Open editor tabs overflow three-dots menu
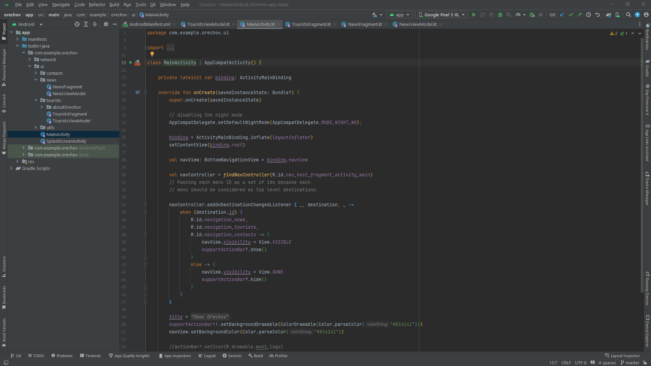Screen dimensions: 651x366 click(640, 24)
